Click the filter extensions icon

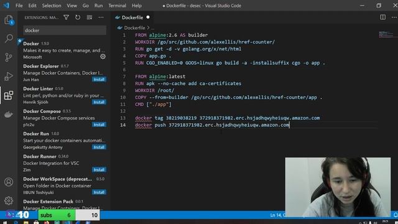tap(67, 17)
